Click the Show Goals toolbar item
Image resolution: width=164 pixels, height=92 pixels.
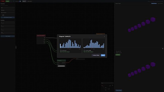pos(29,1)
